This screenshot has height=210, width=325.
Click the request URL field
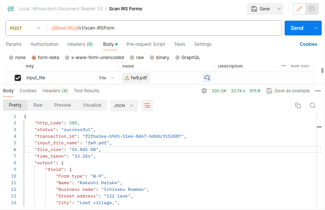[164, 28]
